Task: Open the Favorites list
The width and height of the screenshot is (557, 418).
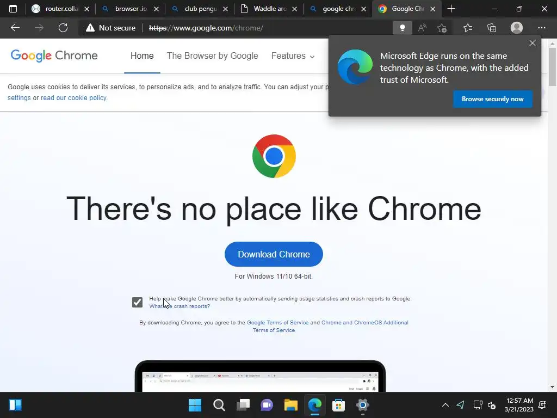Action: tap(468, 28)
